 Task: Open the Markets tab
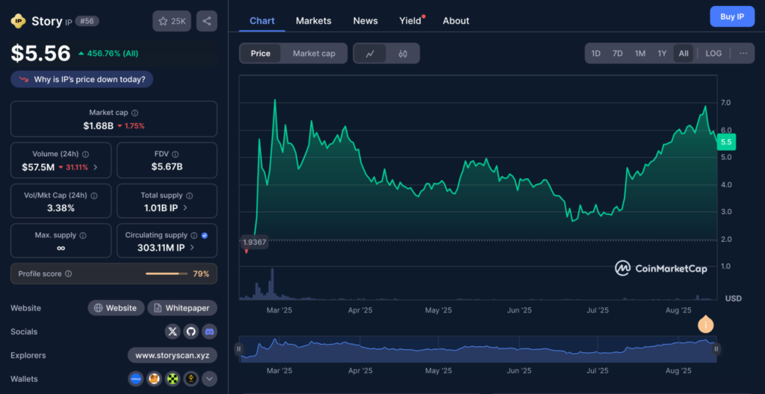click(x=314, y=21)
